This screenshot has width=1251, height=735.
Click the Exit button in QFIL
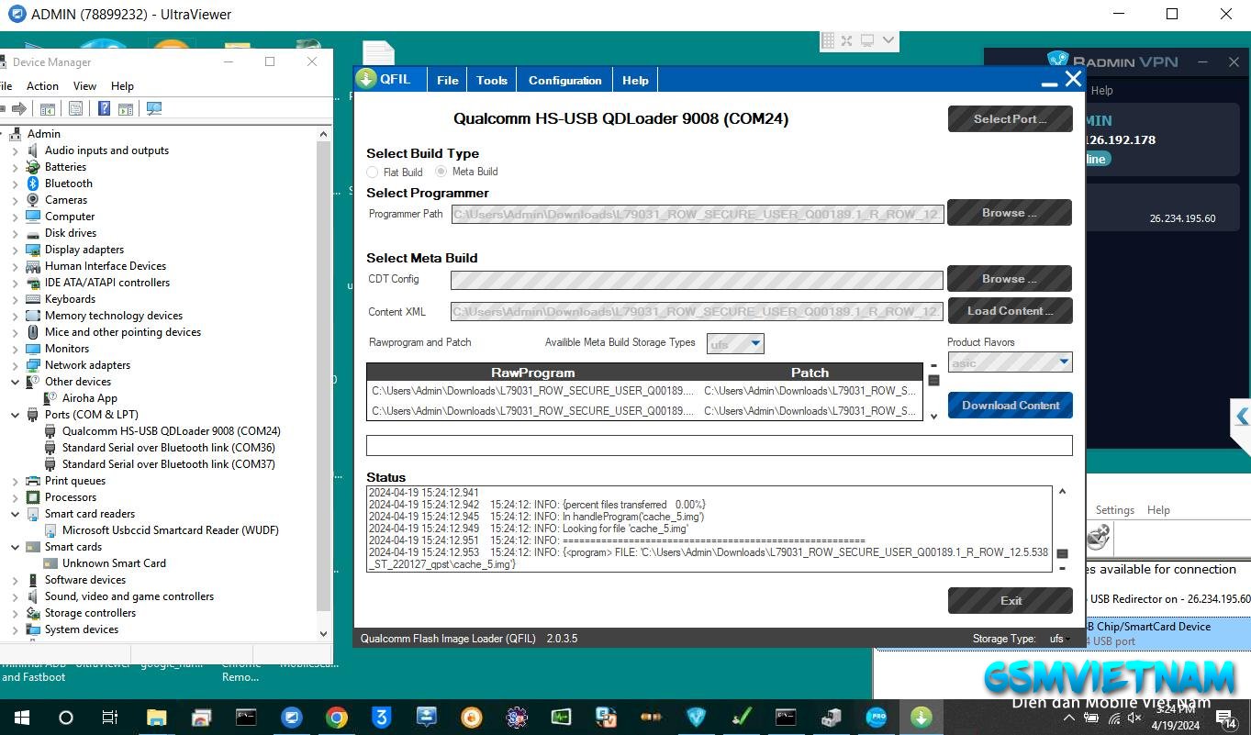click(x=1010, y=600)
